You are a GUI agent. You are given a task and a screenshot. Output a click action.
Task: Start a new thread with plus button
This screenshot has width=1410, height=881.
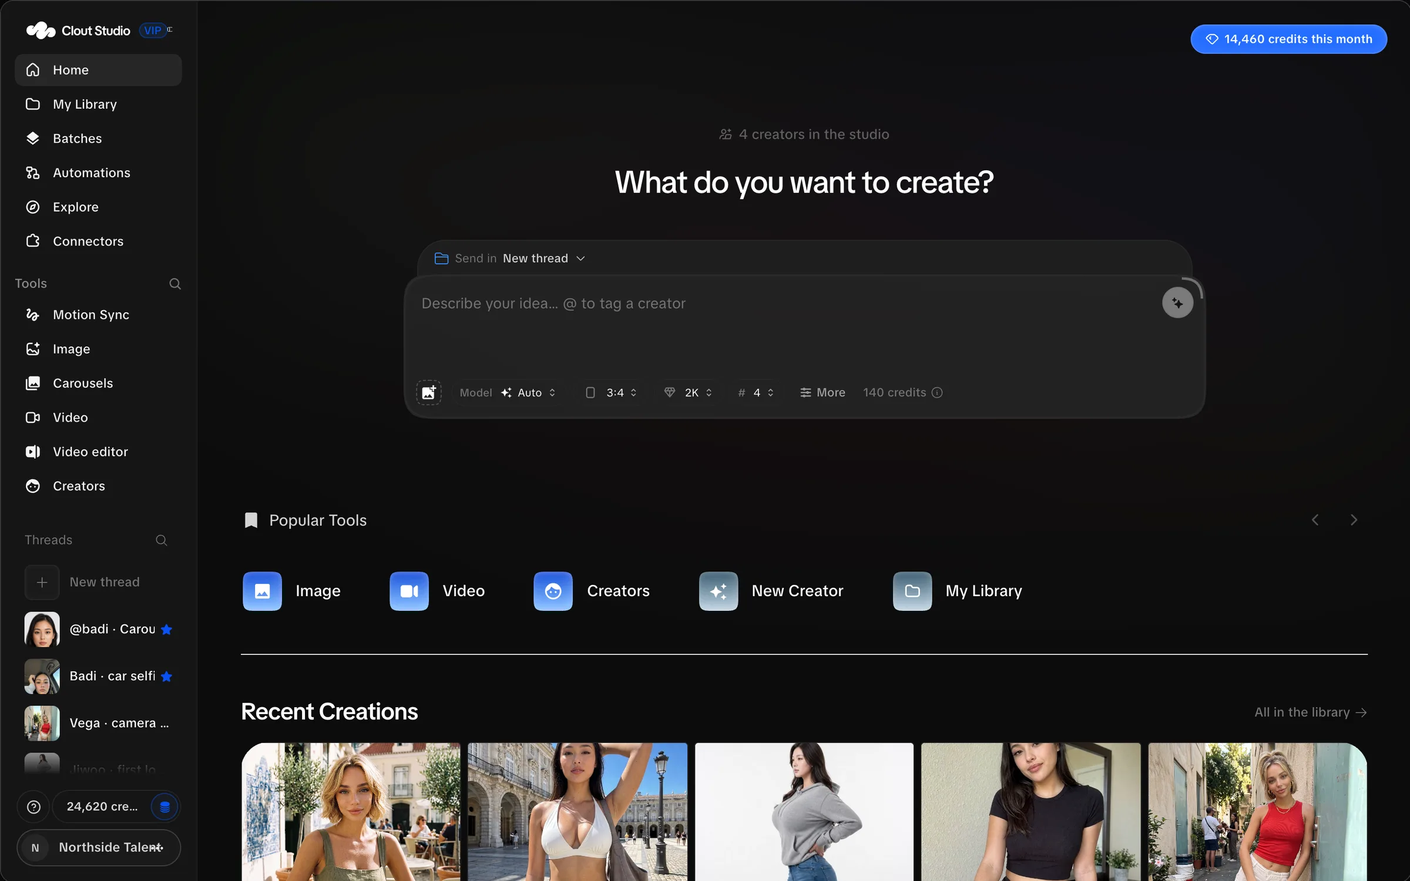tap(42, 582)
